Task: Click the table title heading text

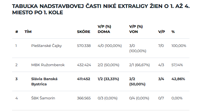Action: [x=101, y=9]
